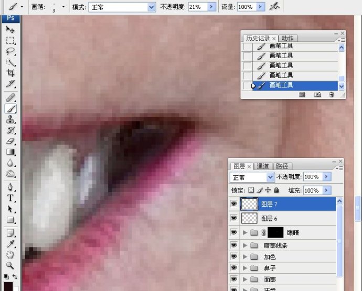Open brush 不透明度 slider arrow
The height and width of the screenshot is (291, 362).
[211, 7]
